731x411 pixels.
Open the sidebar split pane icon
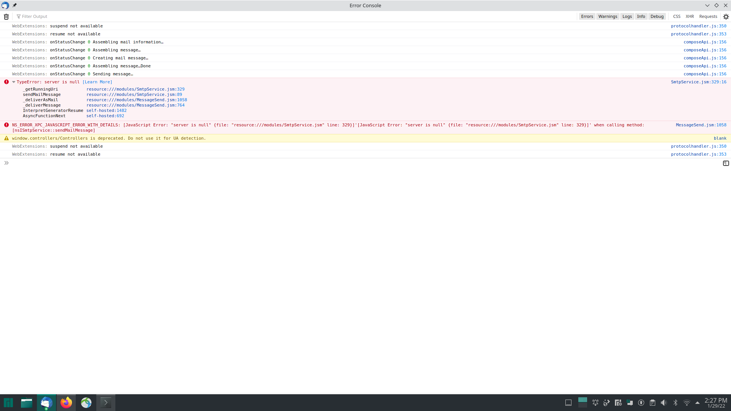(726, 163)
